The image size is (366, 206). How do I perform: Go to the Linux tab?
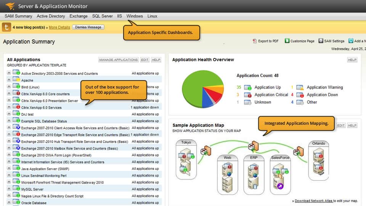pyautogui.click(x=152, y=16)
